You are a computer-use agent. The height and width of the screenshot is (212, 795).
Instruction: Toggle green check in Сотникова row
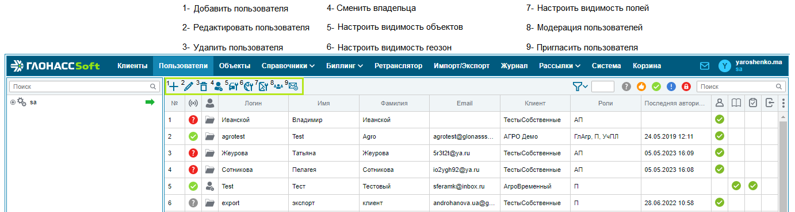[x=719, y=169]
